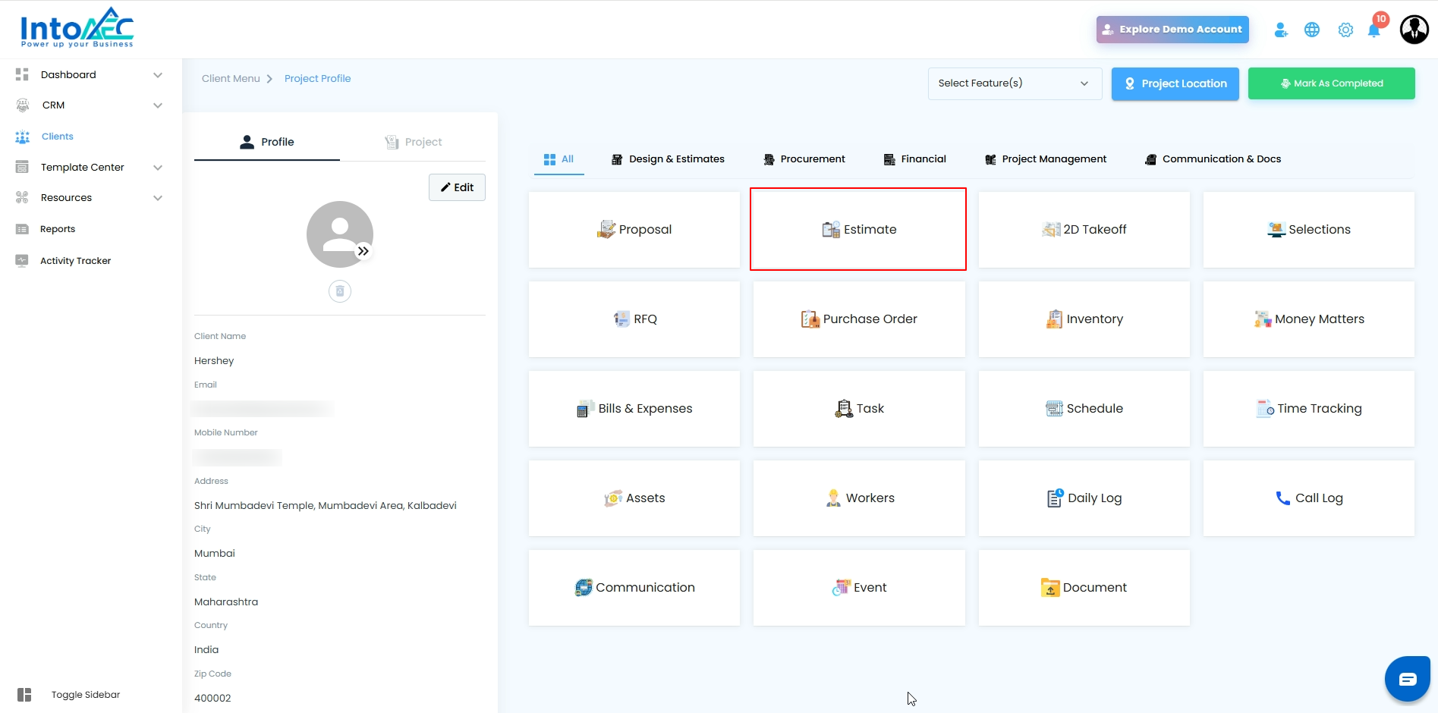Viewport: 1438px width, 713px height.
Task: Switch to the Project tab
Action: pyautogui.click(x=413, y=142)
